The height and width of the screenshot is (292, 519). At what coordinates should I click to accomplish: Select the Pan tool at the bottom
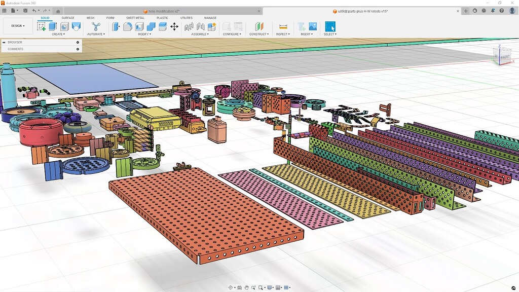[x=247, y=287]
